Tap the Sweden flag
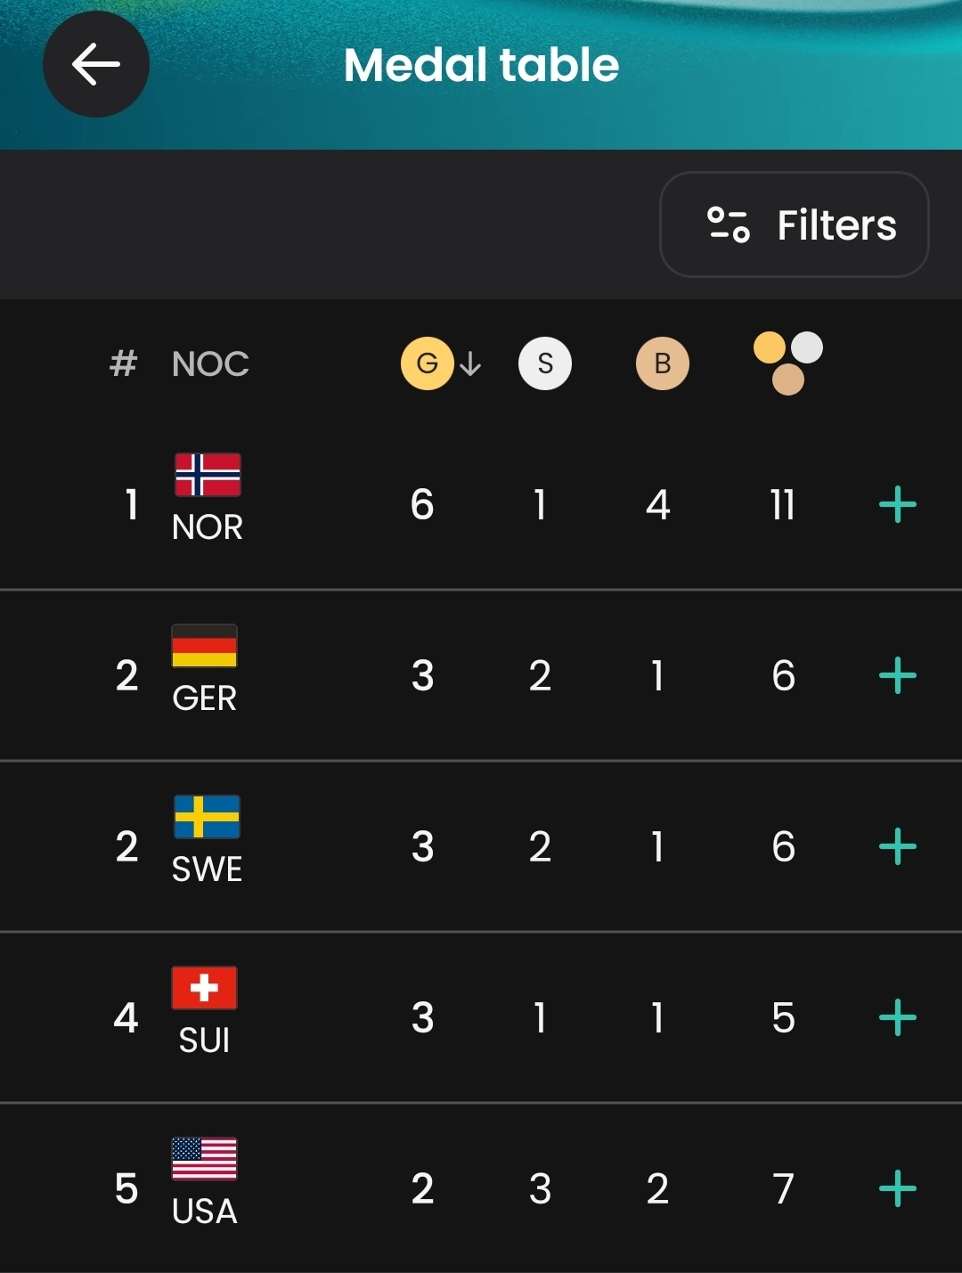The width and height of the screenshot is (962, 1273). tap(207, 817)
